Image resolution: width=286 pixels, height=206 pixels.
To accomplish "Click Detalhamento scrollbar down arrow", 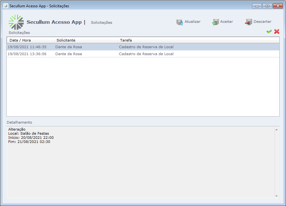I will pos(276,196).
